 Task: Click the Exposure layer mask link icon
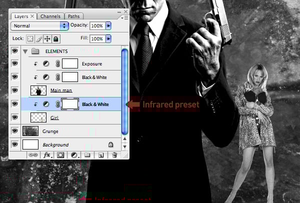[57, 63]
